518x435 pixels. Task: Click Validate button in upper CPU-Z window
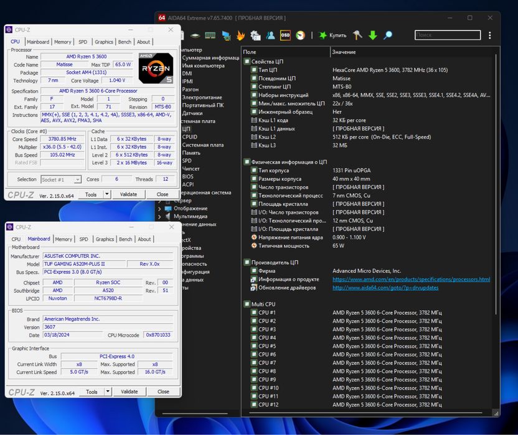[x=128, y=195]
